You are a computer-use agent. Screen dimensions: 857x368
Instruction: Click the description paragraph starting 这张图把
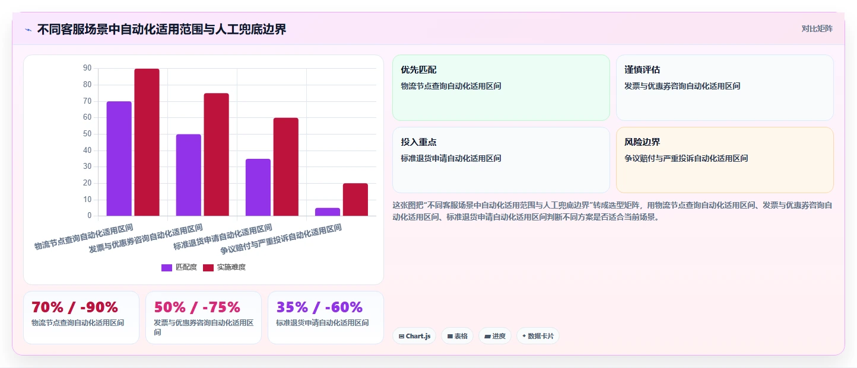point(612,211)
